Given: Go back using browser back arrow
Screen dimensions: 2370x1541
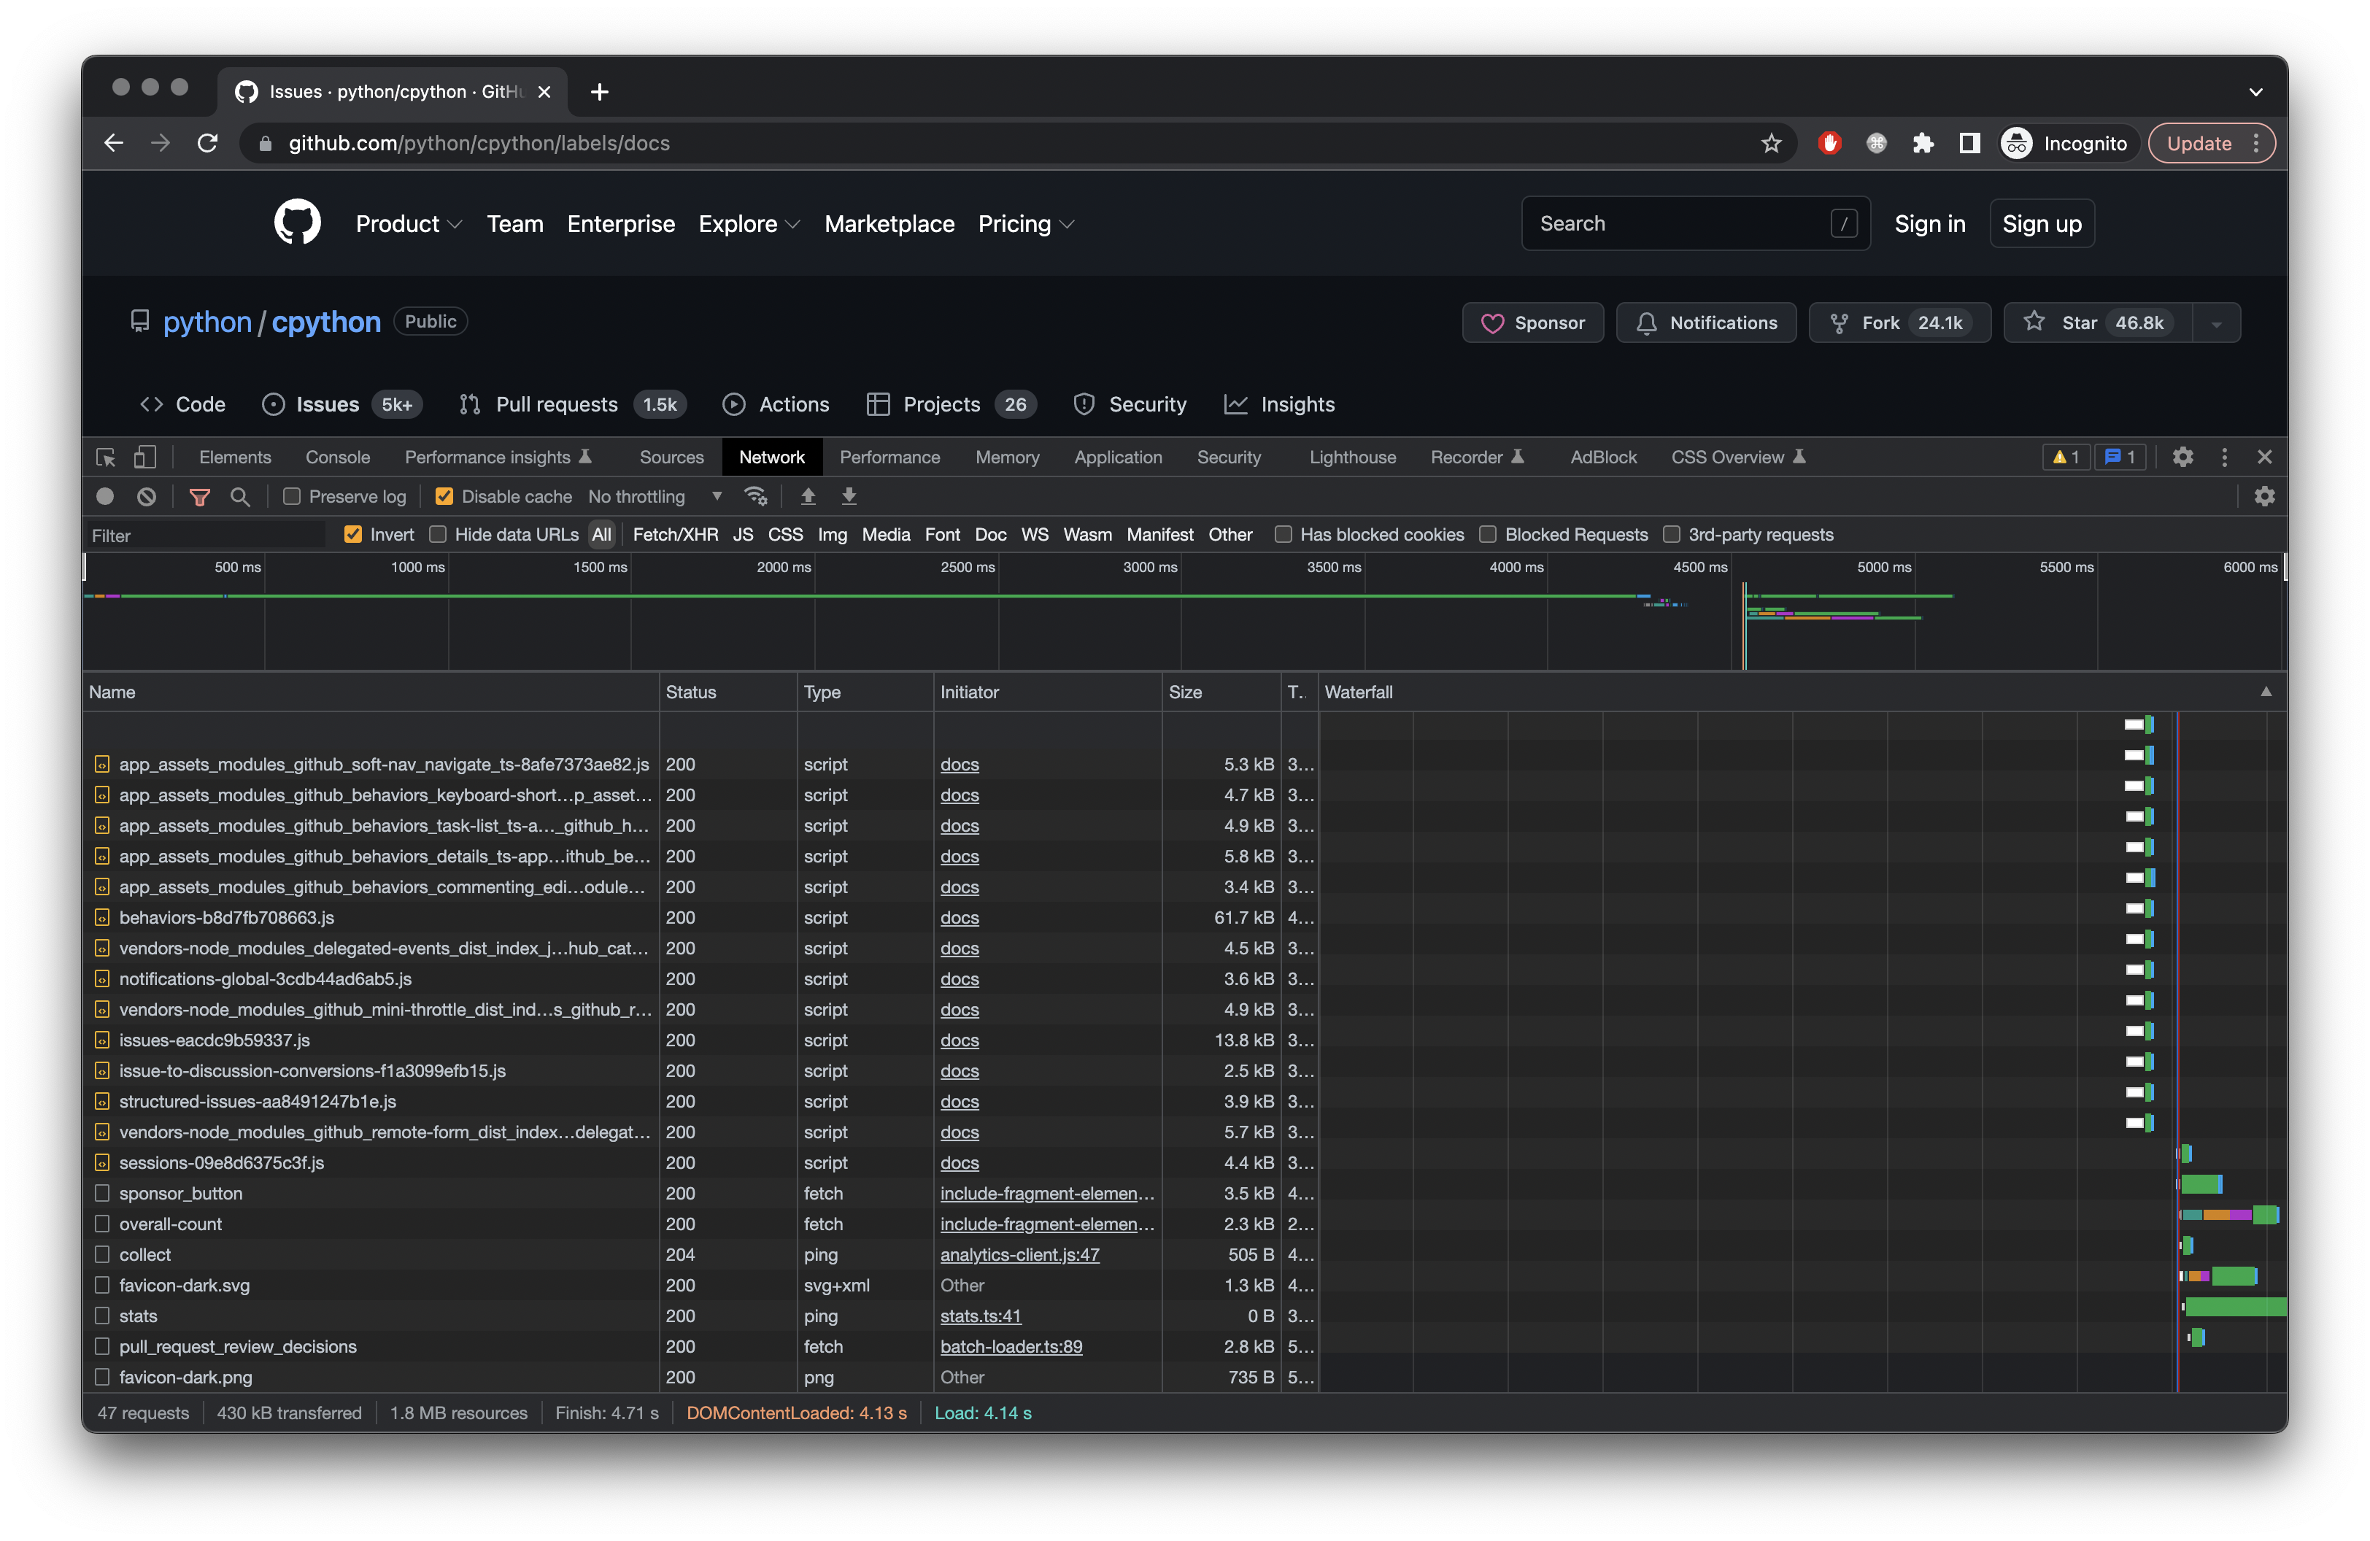Looking at the screenshot, I should [114, 143].
